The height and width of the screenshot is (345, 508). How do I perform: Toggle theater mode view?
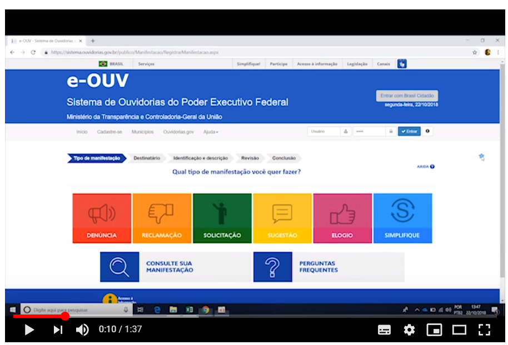click(459, 330)
